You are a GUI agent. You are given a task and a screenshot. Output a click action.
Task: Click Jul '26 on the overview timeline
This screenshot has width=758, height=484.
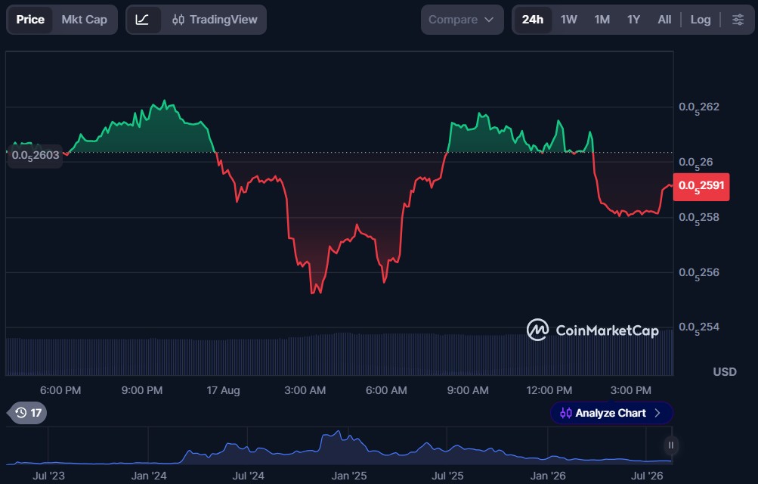[x=647, y=476]
